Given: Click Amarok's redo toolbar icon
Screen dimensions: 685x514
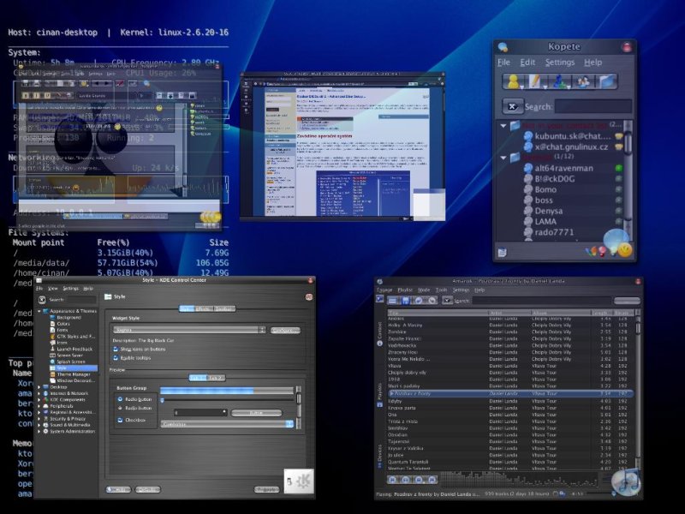Looking at the screenshot, I should [432, 301].
